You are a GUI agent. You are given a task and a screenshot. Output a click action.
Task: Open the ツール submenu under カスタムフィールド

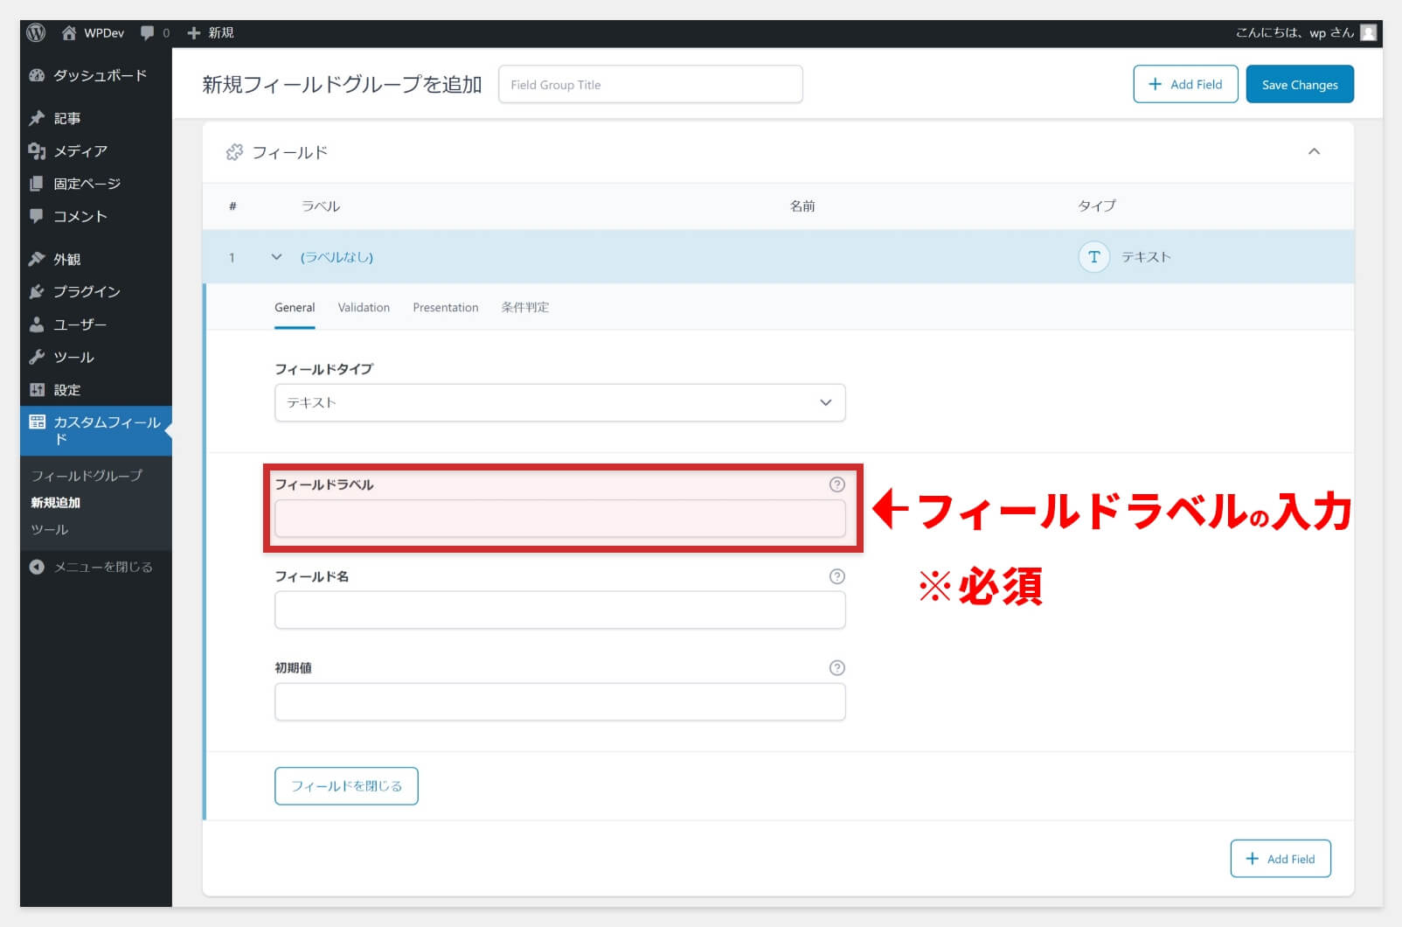point(49,530)
